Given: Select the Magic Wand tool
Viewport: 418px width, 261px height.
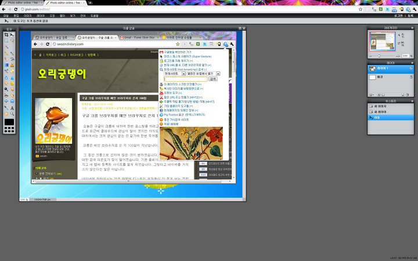Looking at the screenshot, I should point(6,46).
